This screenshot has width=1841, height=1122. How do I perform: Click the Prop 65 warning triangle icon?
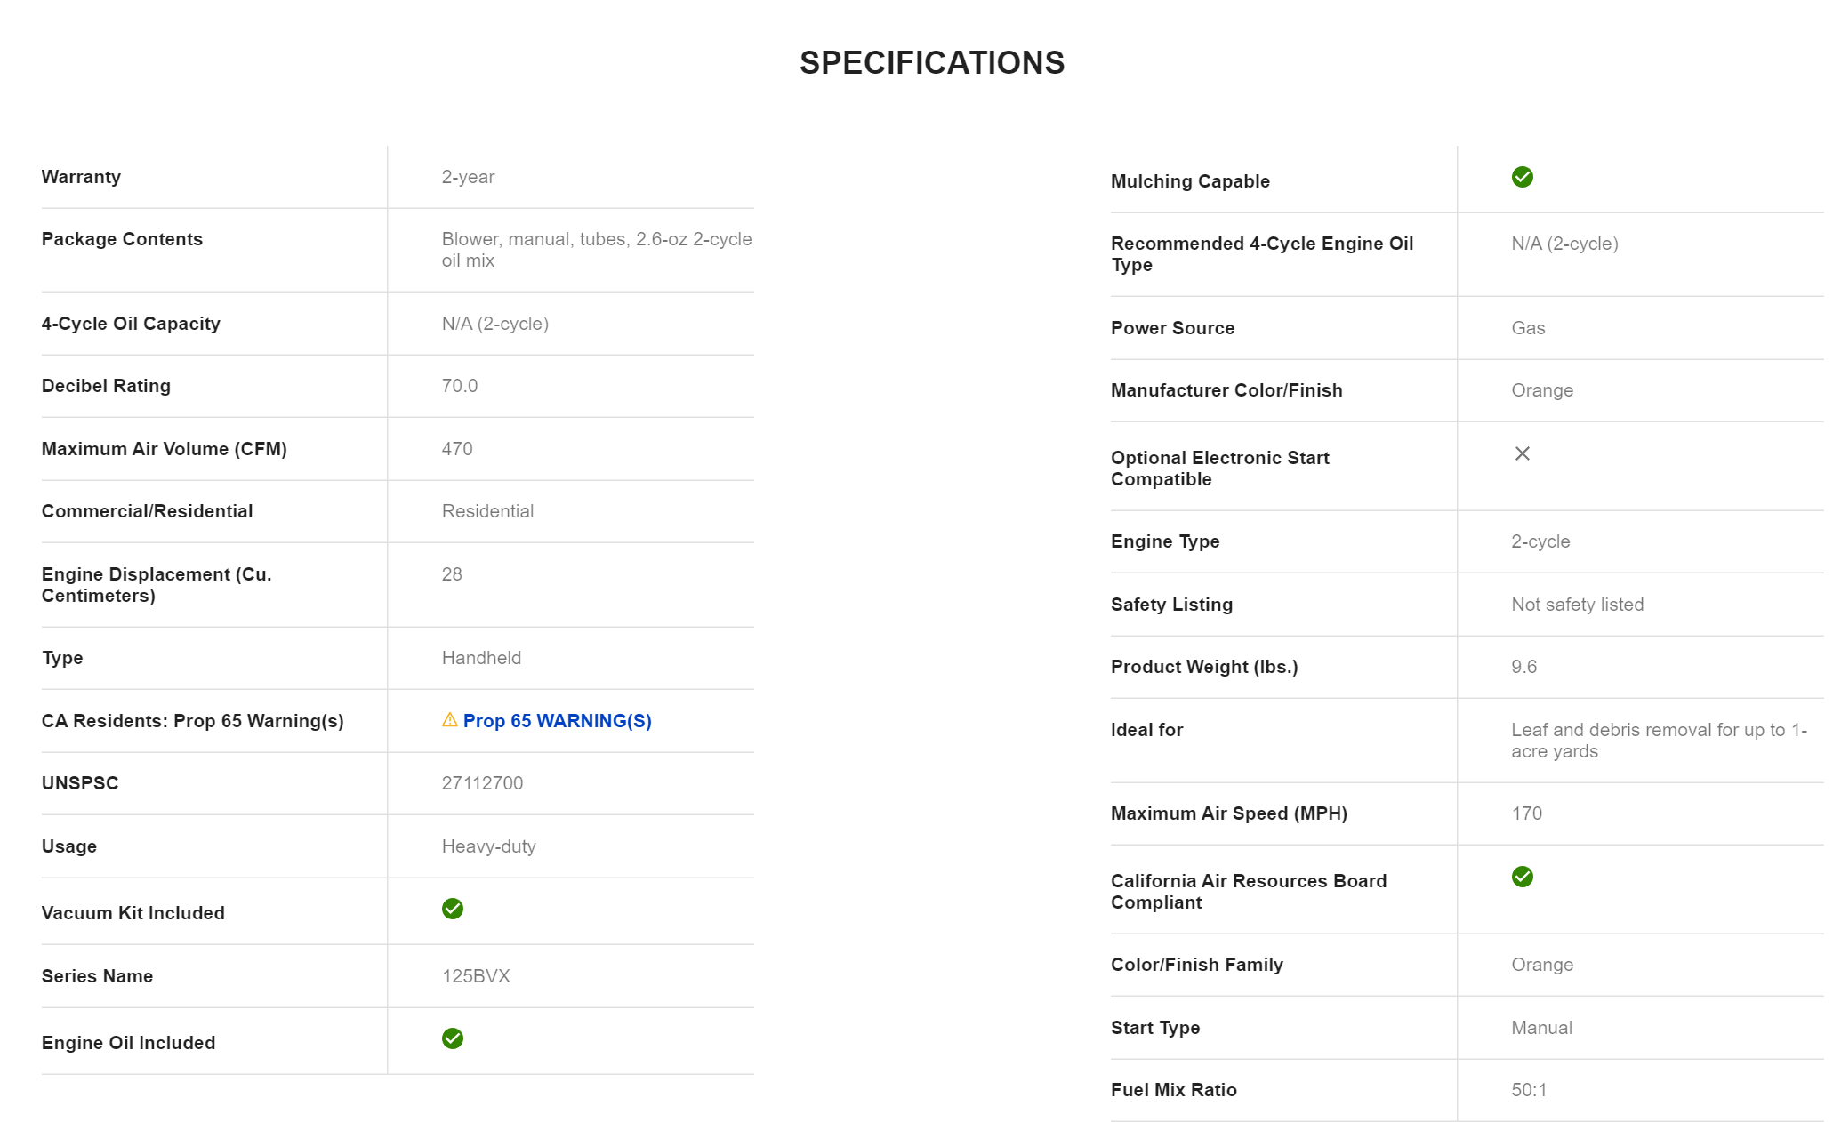tap(450, 720)
